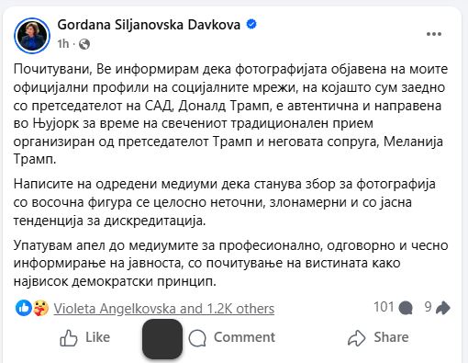Open the Comment button
The image size is (468, 363).
coord(232,337)
